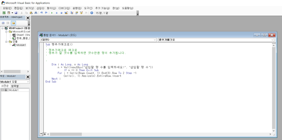This screenshot has width=282, height=140.
Task: Open the 창(W) menu
Action: (116, 8)
